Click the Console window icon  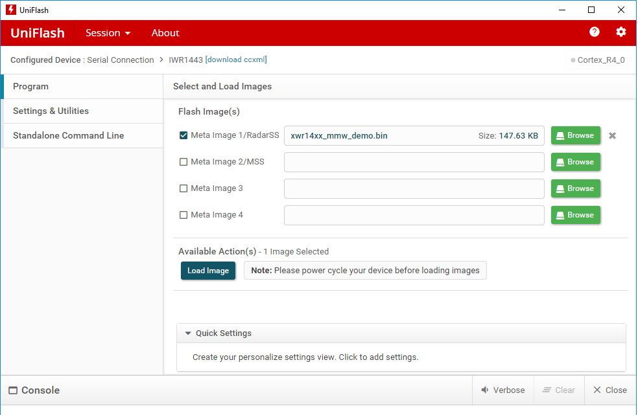[13, 390]
